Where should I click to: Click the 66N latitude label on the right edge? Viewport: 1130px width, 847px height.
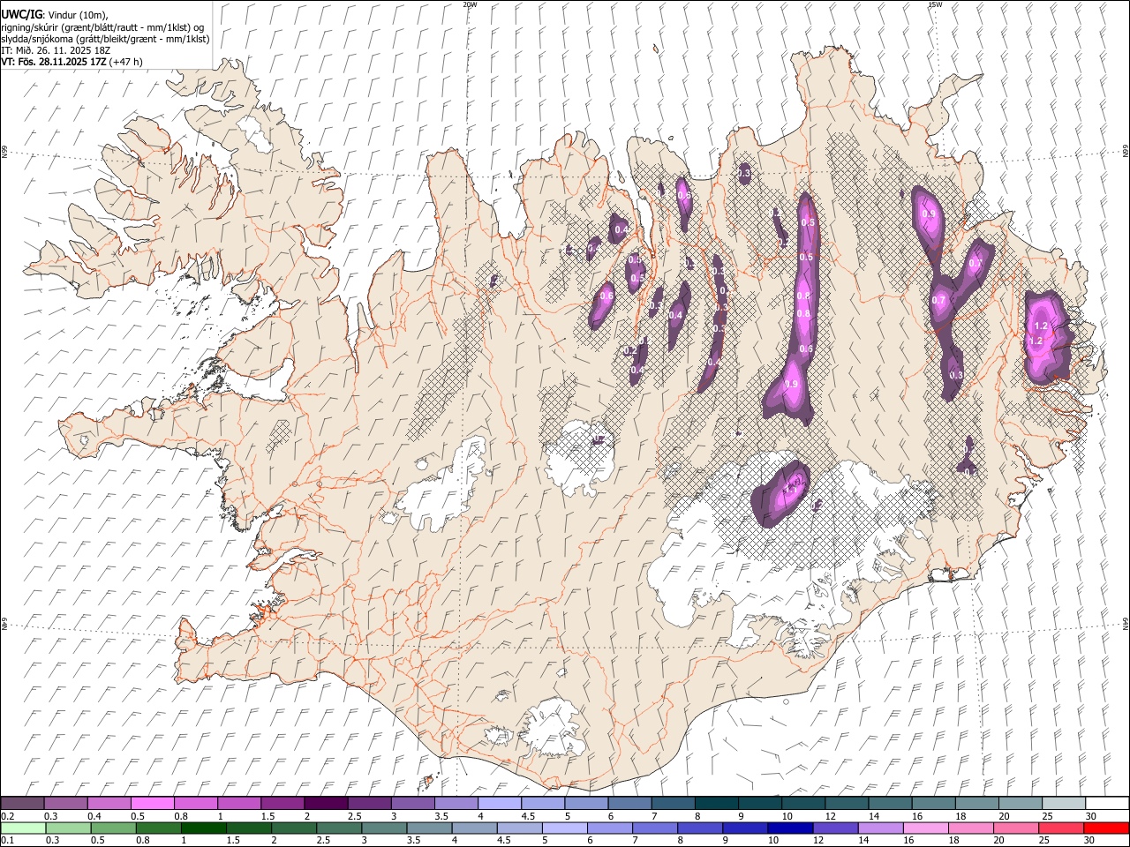(1126, 152)
